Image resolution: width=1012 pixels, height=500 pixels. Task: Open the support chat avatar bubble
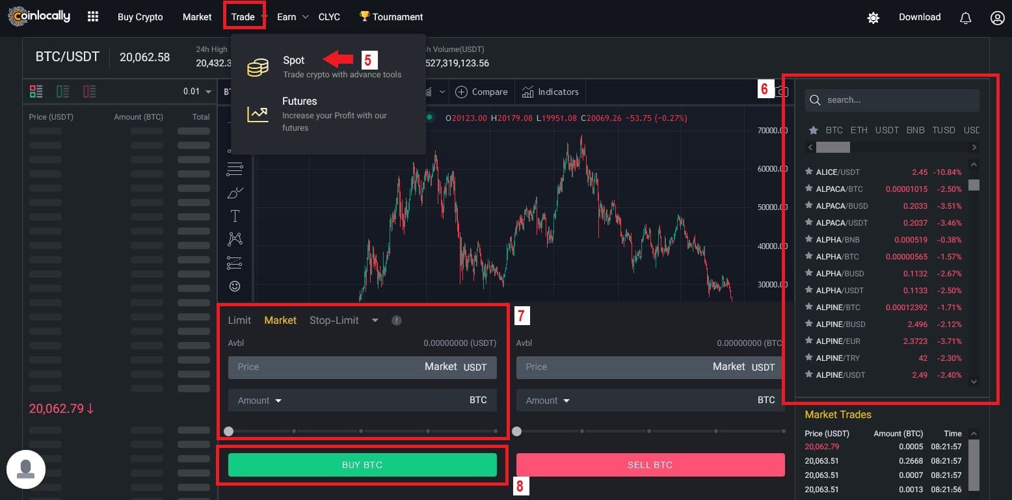(26, 469)
